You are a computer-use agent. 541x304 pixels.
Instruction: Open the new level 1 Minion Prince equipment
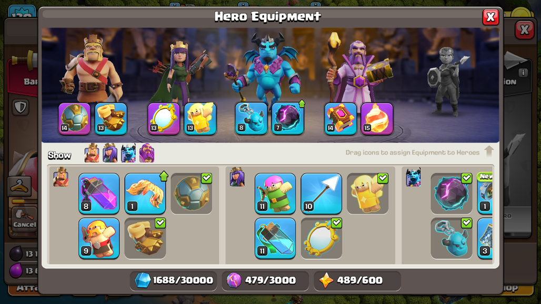point(485,194)
